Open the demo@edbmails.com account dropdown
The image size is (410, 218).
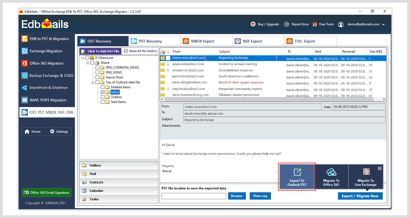(383, 25)
